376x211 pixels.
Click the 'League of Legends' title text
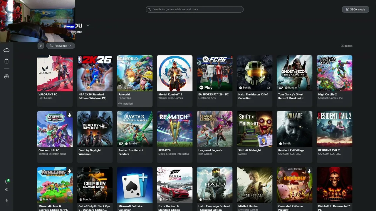point(210,150)
